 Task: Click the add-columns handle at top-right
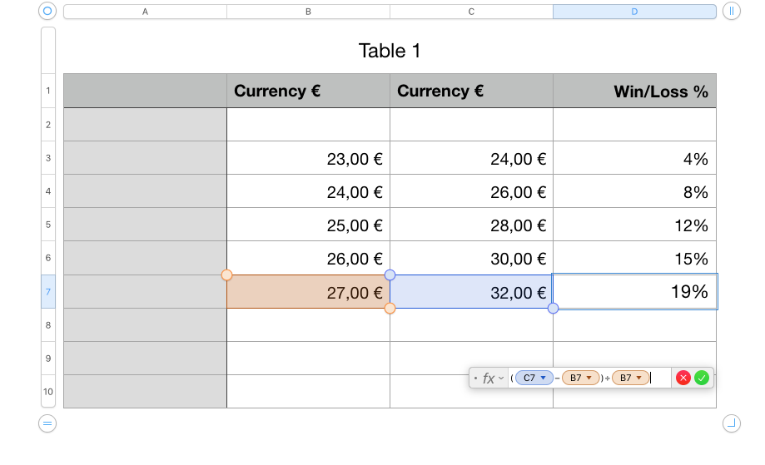(x=731, y=12)
